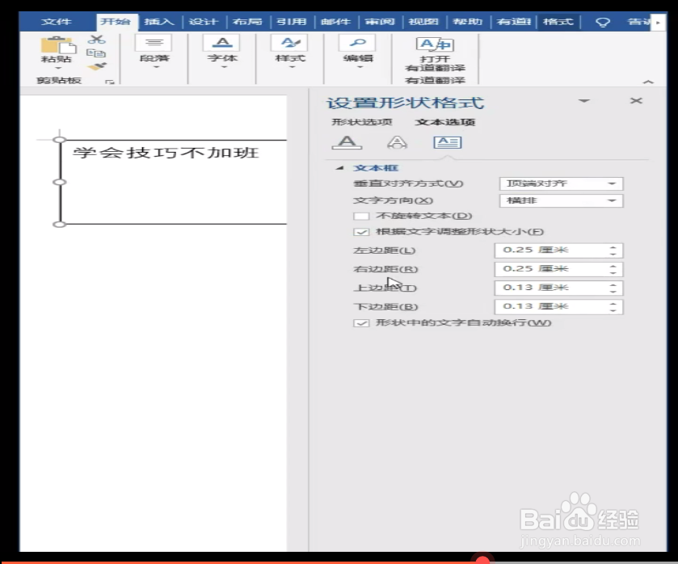Collapse the 文本框 section
678x564 pixels.
[x=339, y=168]
